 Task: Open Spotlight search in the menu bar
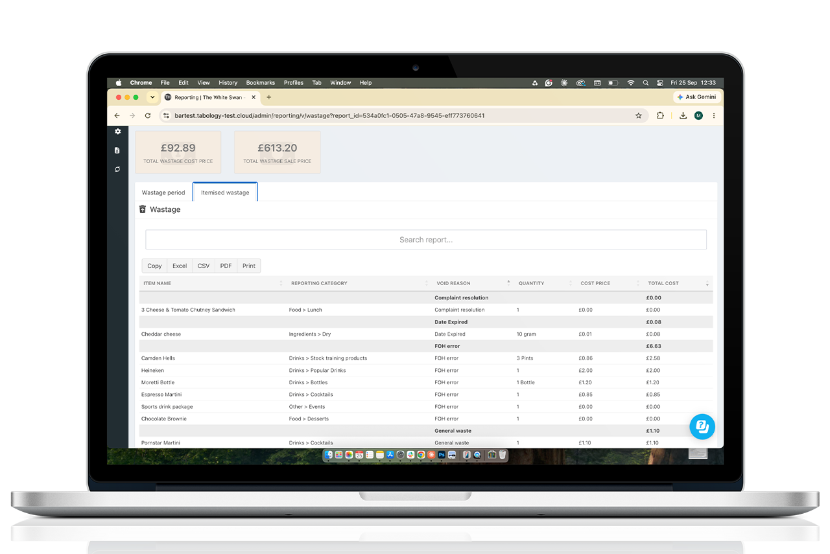[x=645, y=83]
